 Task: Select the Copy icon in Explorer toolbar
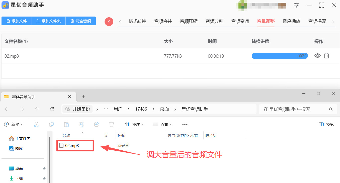(x=51, y=124)
